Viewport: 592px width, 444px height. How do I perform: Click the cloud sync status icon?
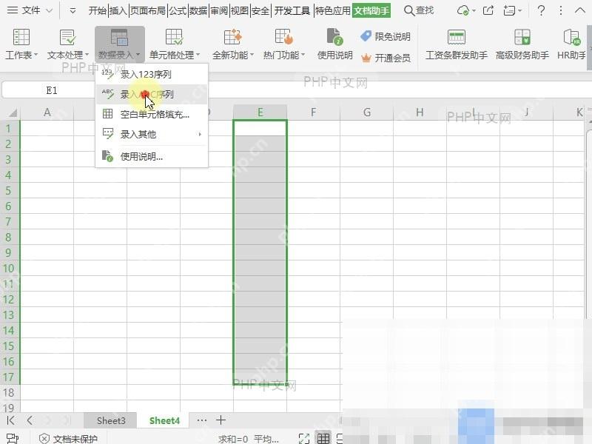click(463, 10)
